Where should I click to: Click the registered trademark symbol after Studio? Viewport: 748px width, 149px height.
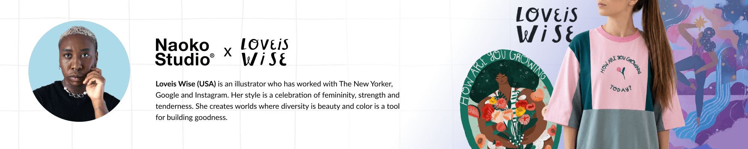(x=212, y=56)
